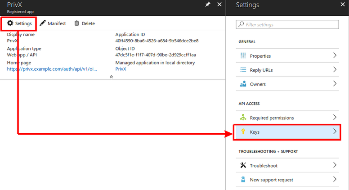Image resolution: width=349 pixels, height=190 pixels.
Task: Click the yellow Keys icon
Action: [243, 131]
